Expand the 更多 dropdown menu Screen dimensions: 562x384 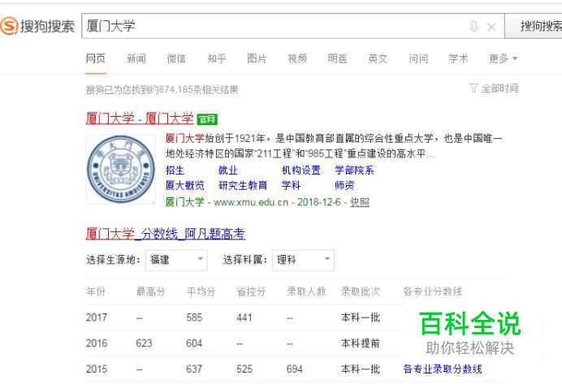[x=504, y=58]
